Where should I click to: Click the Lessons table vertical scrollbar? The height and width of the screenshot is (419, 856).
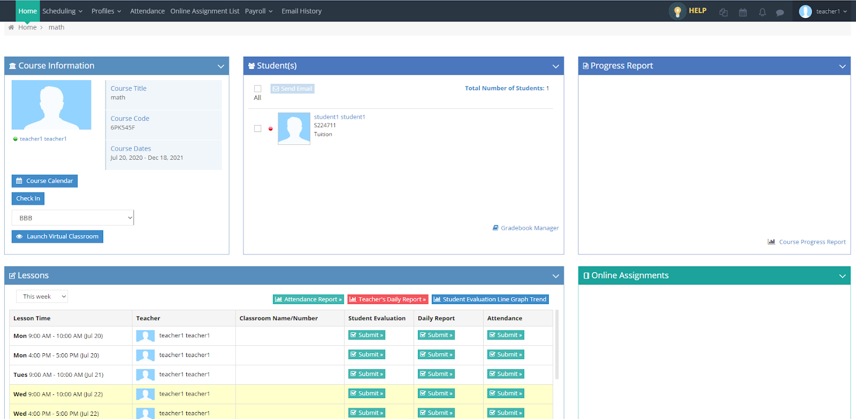pyautogui.click(x=557, y=345)
